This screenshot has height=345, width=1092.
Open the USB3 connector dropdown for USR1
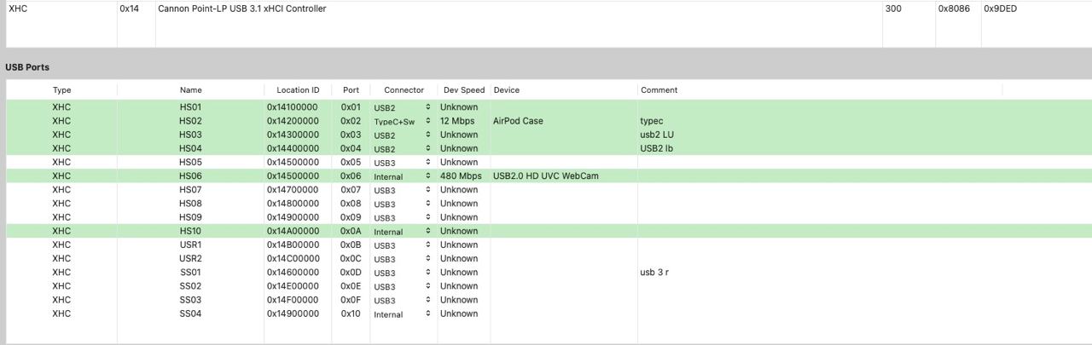pos(403,245)
